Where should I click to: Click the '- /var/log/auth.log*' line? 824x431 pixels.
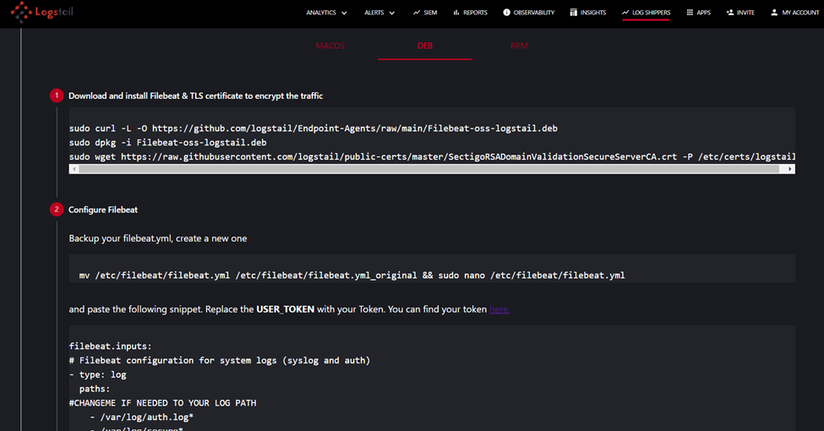point(141,417)
